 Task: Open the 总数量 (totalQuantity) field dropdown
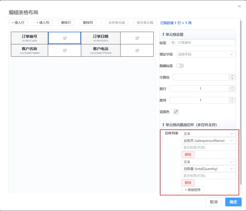(x=208, y=169)
